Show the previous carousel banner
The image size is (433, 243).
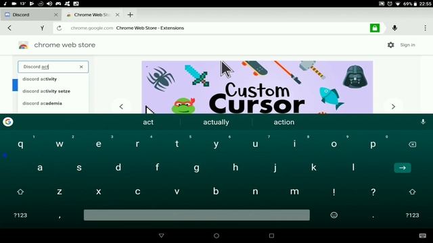point(121,107)
